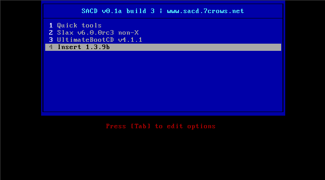Click the build 3 text in header

pyautogui.click(x=140, y=11)
